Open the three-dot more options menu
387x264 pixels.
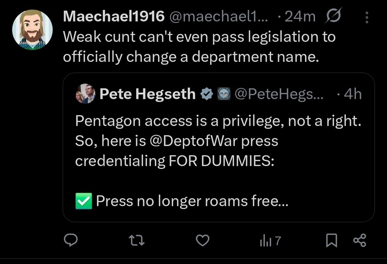point(367,17)
